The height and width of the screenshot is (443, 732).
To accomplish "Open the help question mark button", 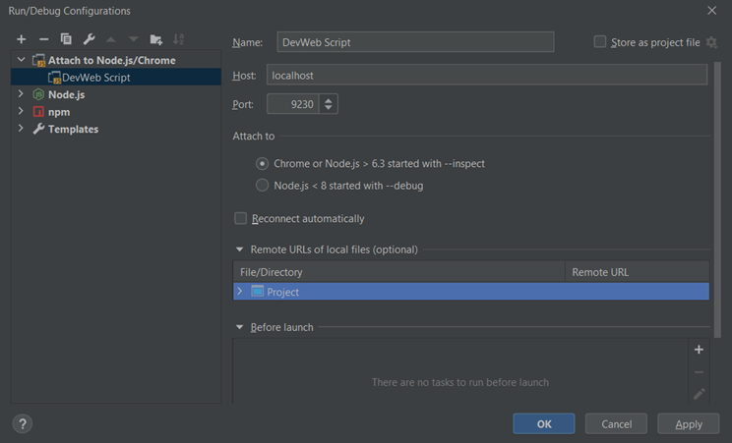I will (x=23, y=423).
